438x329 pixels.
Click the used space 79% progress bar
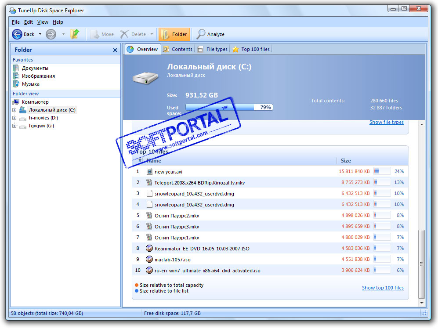pos(229,107)
